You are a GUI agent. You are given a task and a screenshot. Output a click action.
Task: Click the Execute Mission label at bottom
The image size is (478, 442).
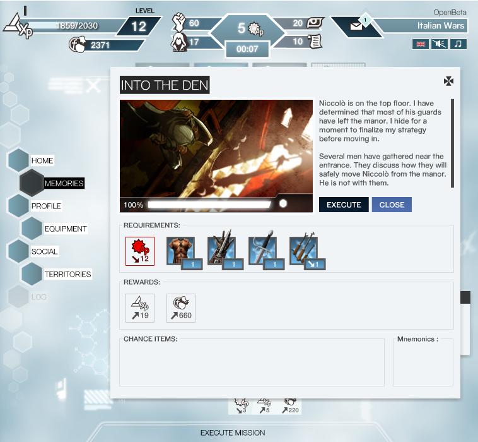(233, 433)
